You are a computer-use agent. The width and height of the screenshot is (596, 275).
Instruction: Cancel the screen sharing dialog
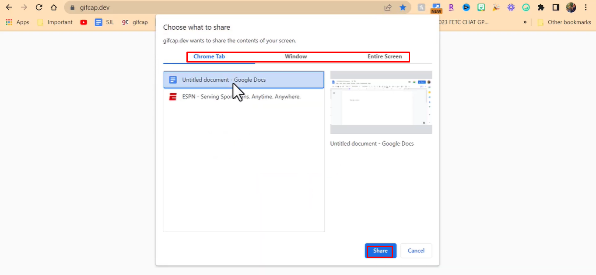point(416,251)
